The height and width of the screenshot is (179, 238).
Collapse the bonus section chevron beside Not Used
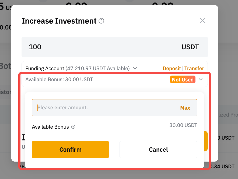pyautogui.click(x=201, y=79)
